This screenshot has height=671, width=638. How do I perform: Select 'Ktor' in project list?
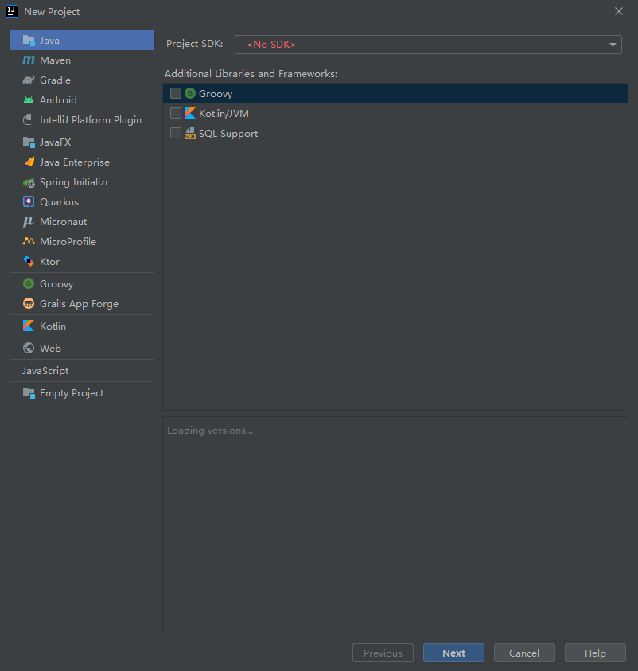point(82,261)
